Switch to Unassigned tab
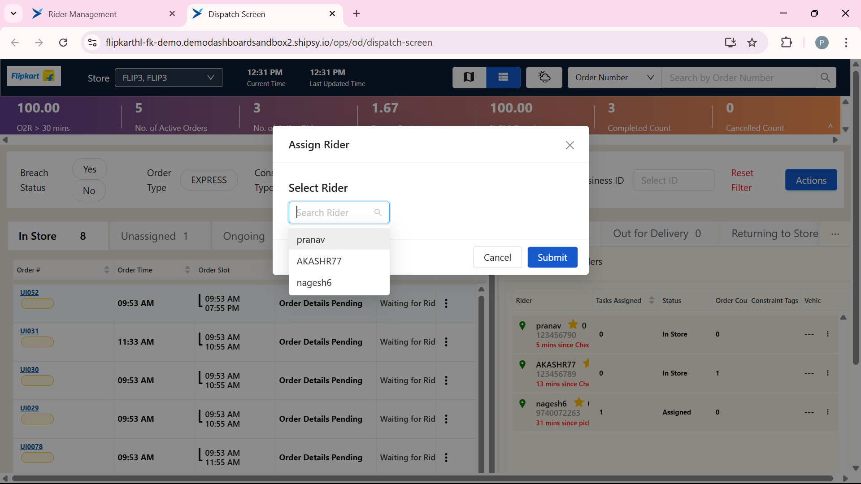Screen dimensions: 861x484 pos(160,236)
